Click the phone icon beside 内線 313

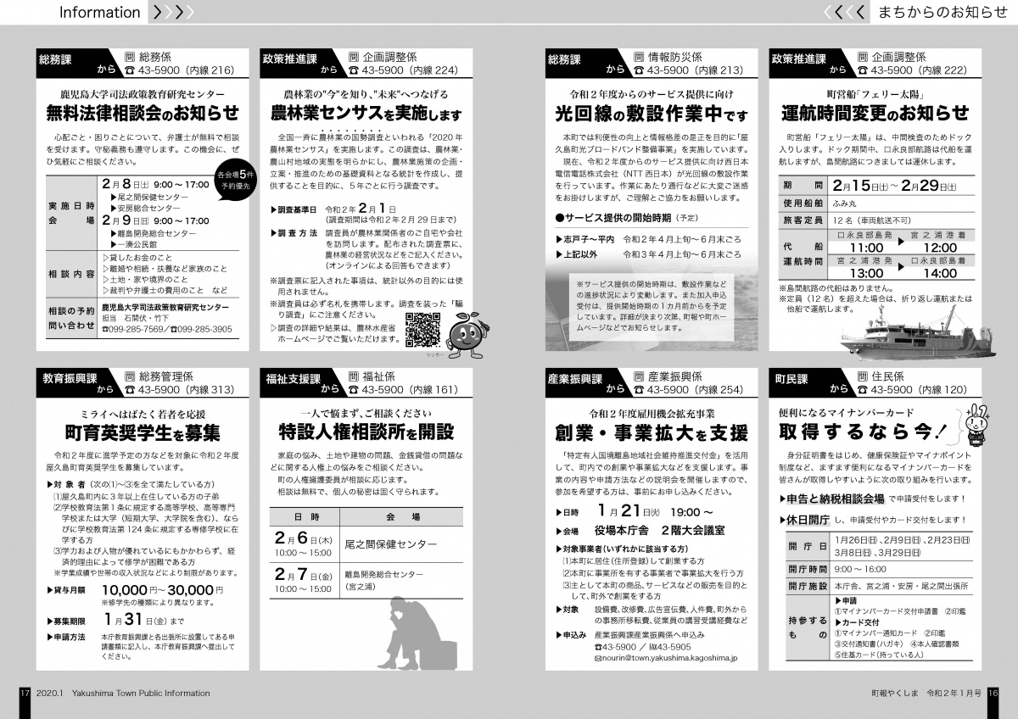[x=131, y=390]
